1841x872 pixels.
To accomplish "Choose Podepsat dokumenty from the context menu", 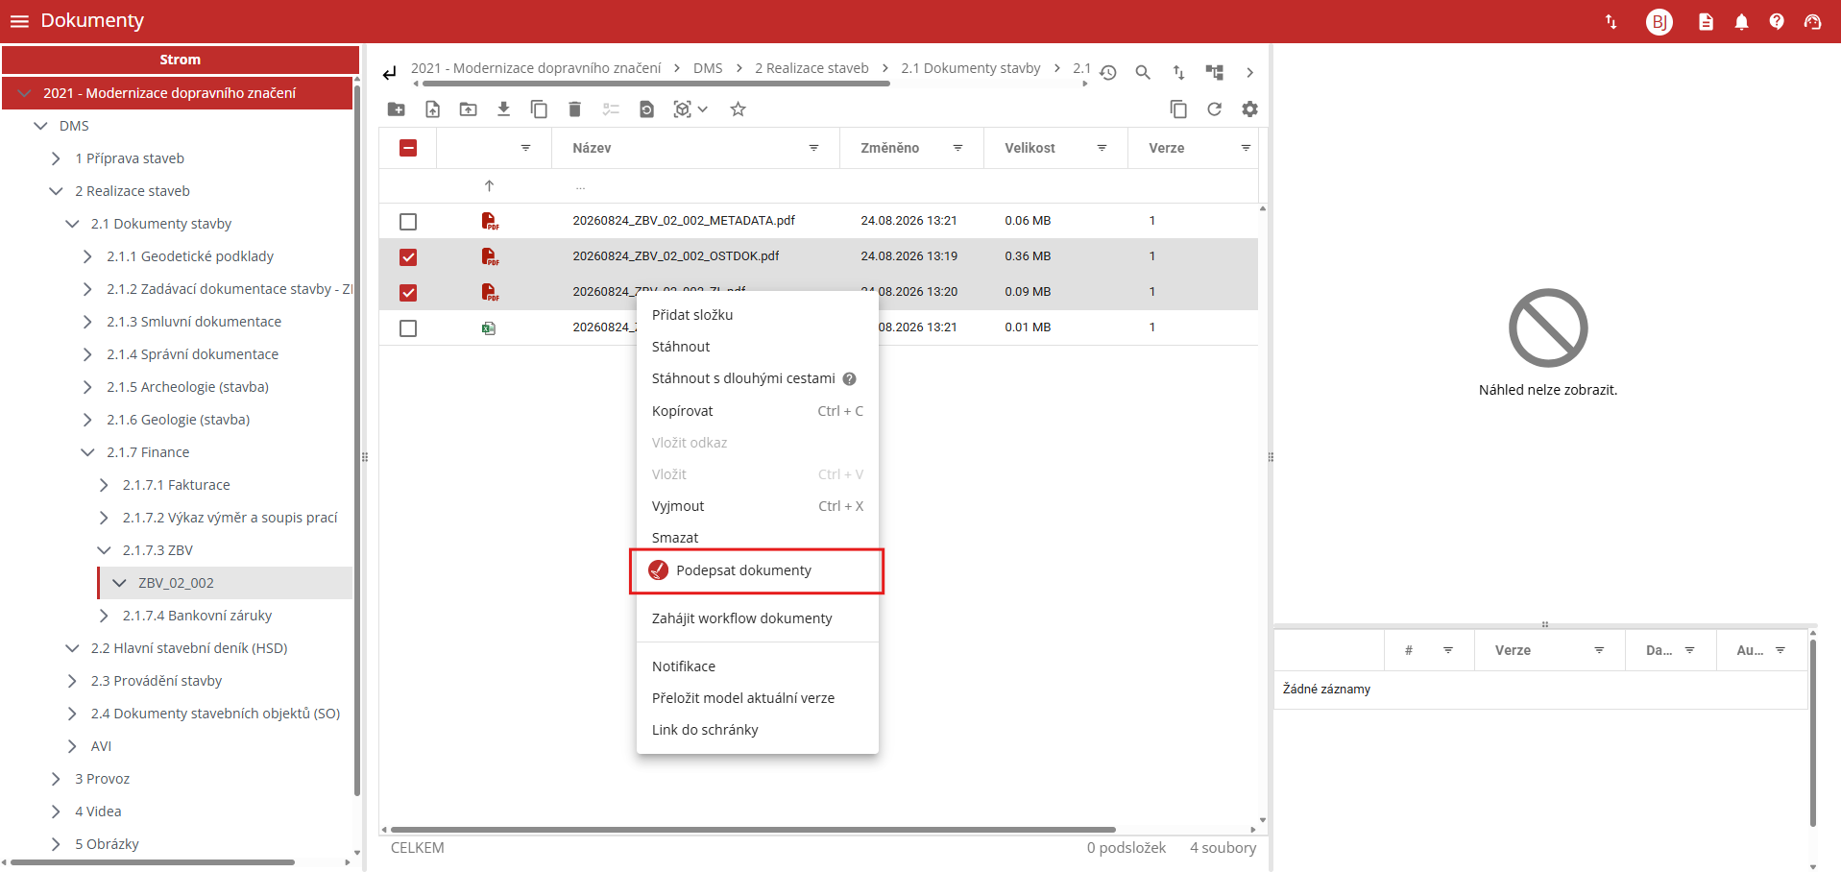I will (758, 570).
